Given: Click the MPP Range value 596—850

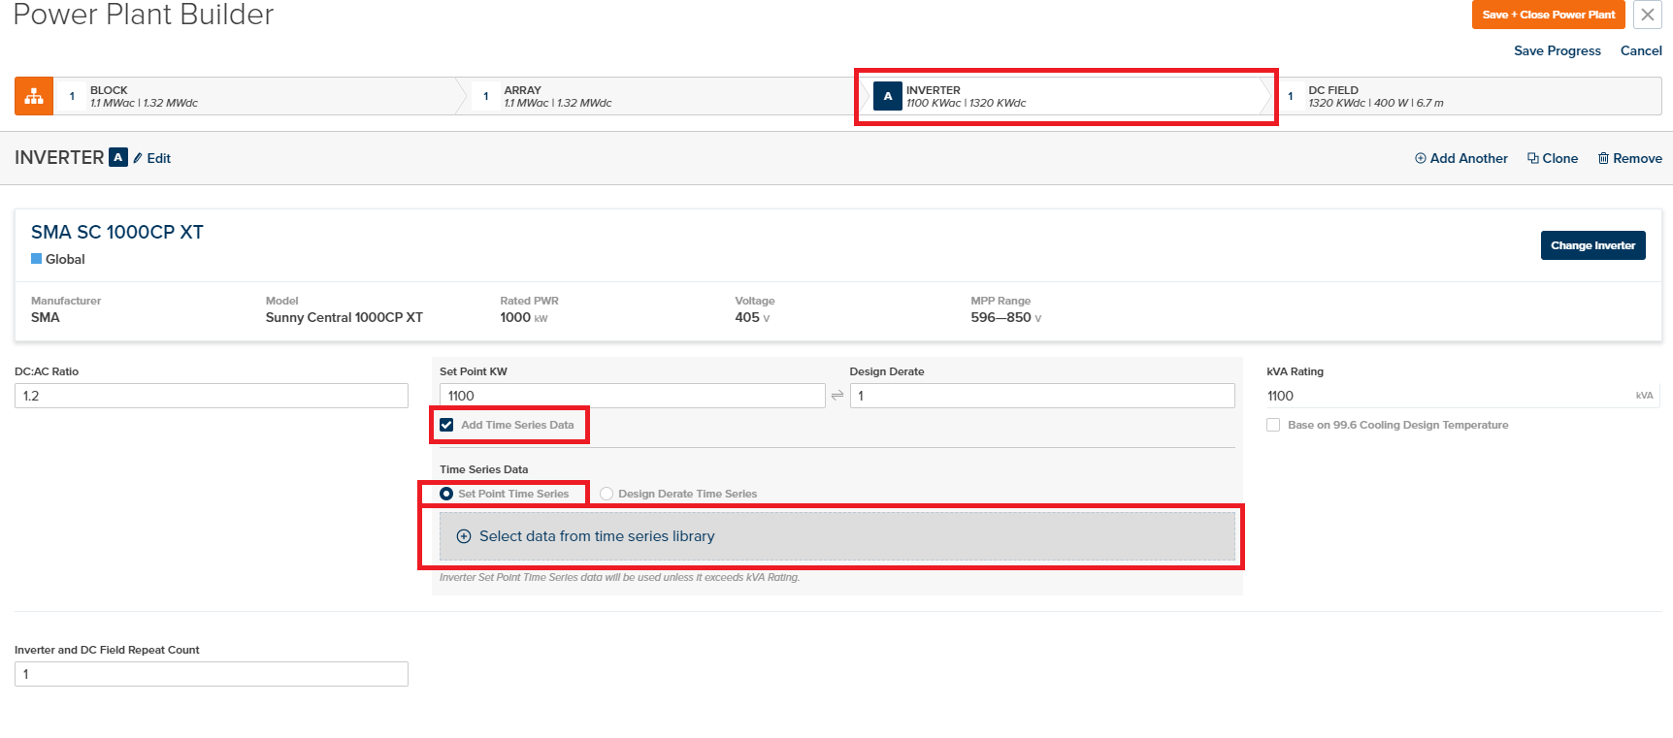Looking at the screenshot, I should pos(1001,317).
